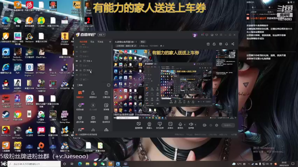Open the Steam desktop shortcut
Screen dimensions: 298x167
click(x=6, y=116)
